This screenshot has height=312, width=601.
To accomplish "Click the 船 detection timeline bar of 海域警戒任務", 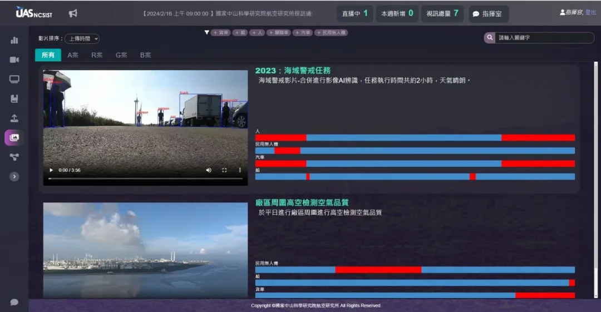I will tap(415, 177).
